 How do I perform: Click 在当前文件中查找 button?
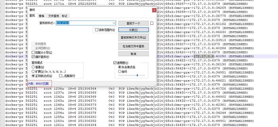133,46
